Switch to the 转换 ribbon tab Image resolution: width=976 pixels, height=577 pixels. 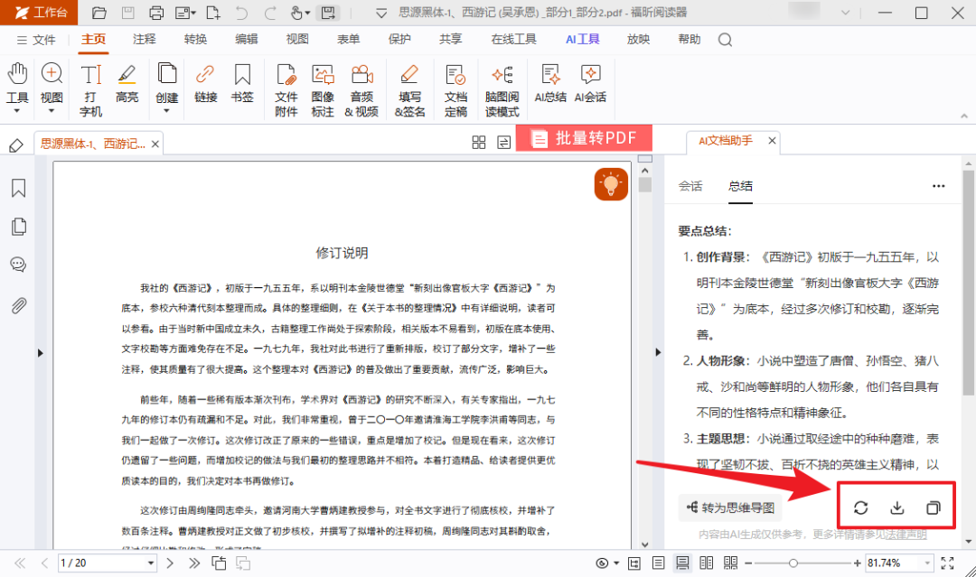coord(195,39)
